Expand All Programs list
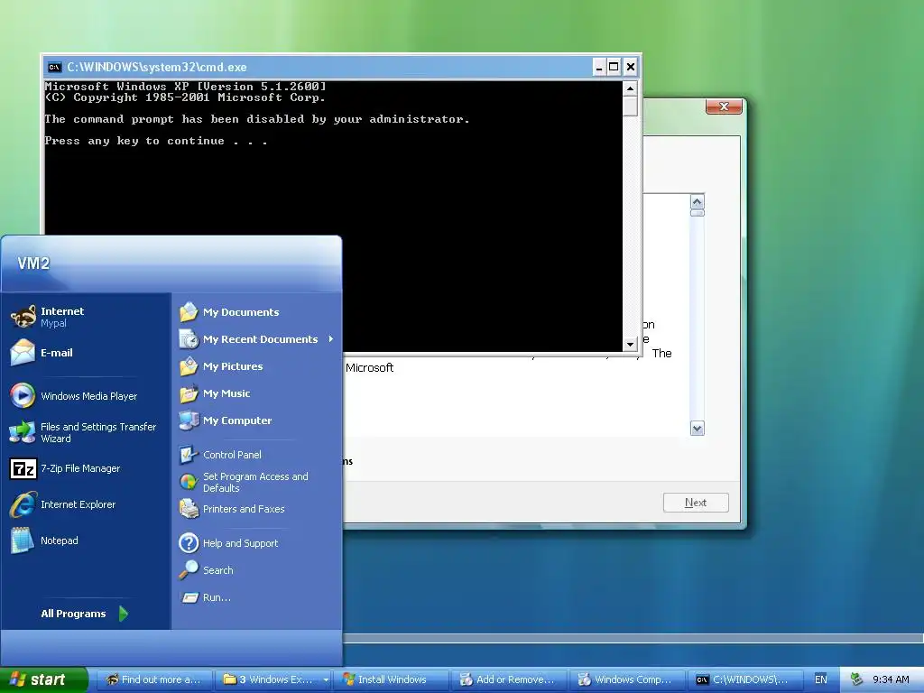The image size is (924, 693). click(x=85, y=614)
